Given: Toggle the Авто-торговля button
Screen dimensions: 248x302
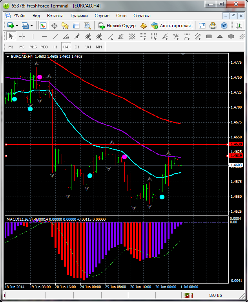Looking at the screenshot, I should [x=171, y=26].
